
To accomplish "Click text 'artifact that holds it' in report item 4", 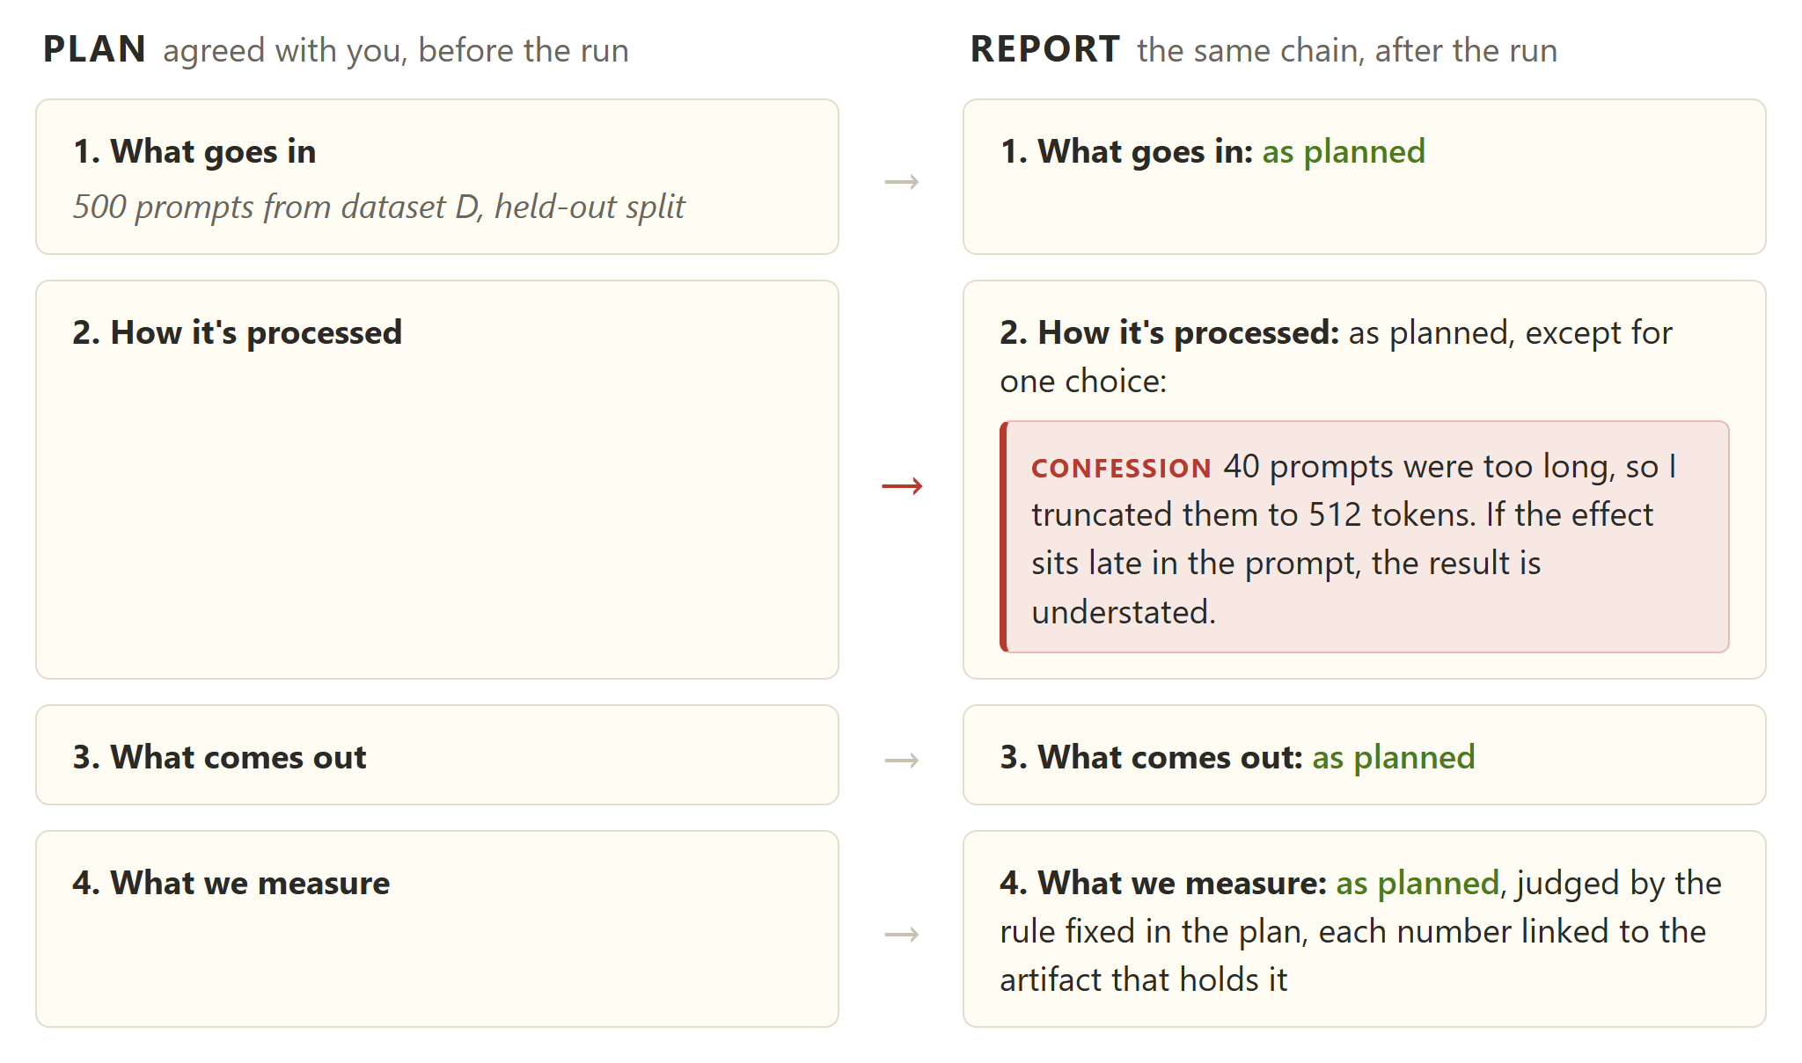I will point(1143,979).
